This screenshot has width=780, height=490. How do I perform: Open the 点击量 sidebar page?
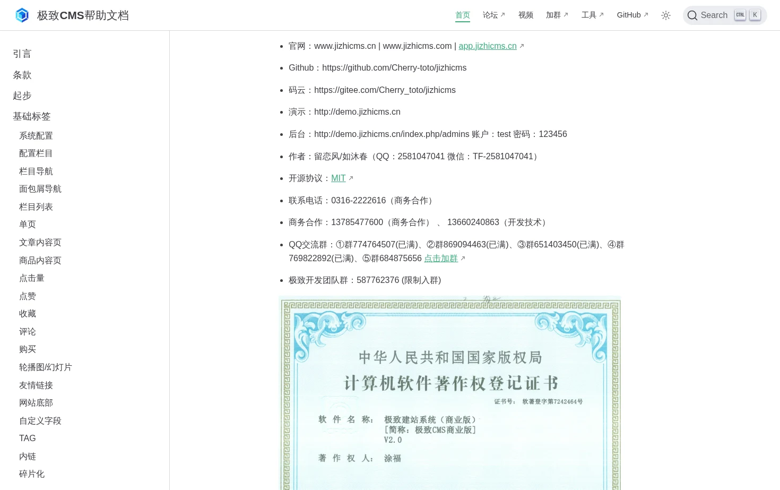click(32, 278)
